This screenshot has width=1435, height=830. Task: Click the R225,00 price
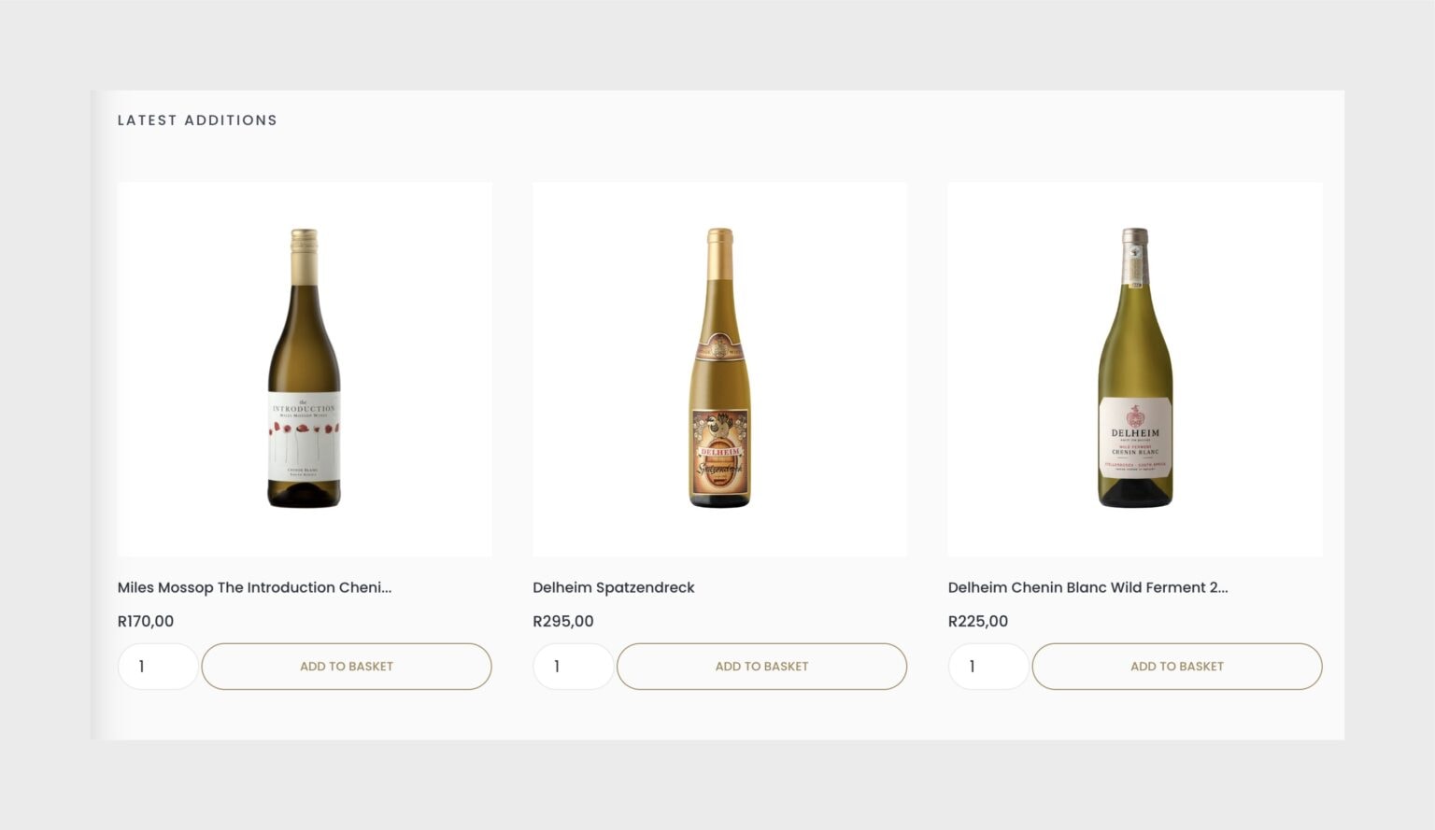978,622
